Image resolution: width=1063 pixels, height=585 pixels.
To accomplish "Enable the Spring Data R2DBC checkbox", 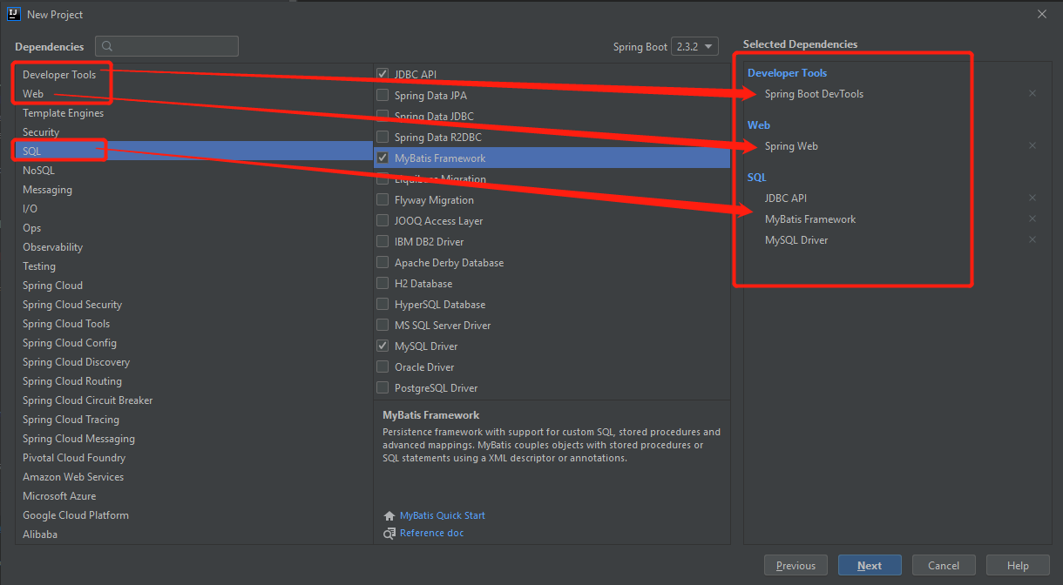I will coord(383,137).
